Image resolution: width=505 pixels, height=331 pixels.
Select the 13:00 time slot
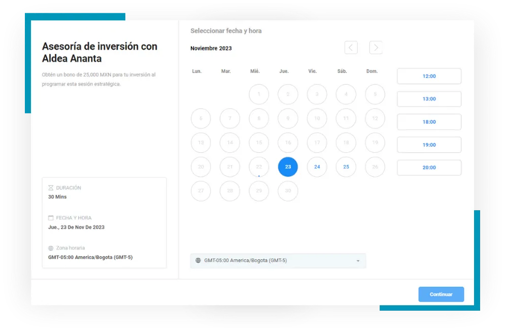click(429, 99)
